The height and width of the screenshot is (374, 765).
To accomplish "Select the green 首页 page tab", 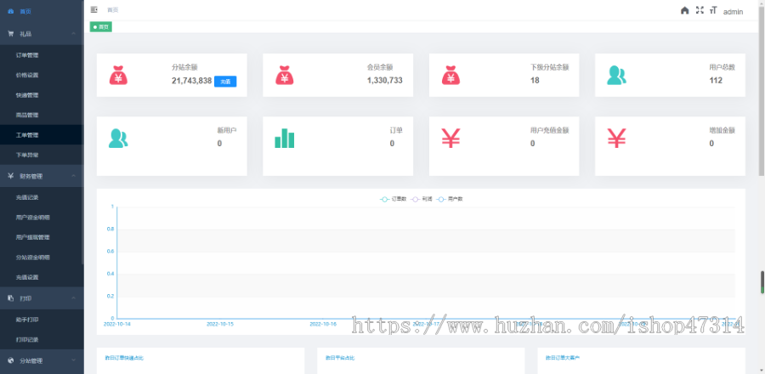I will click(101, 27).
